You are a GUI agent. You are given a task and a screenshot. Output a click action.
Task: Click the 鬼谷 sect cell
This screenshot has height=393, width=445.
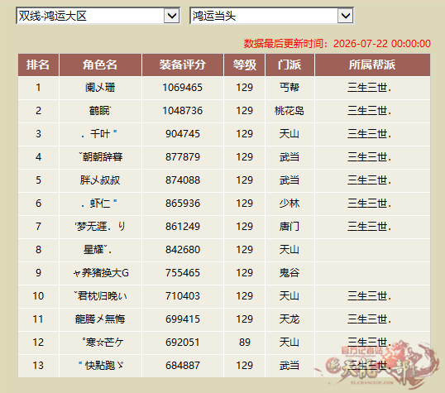pyautogui.click(x=289, y=273)
